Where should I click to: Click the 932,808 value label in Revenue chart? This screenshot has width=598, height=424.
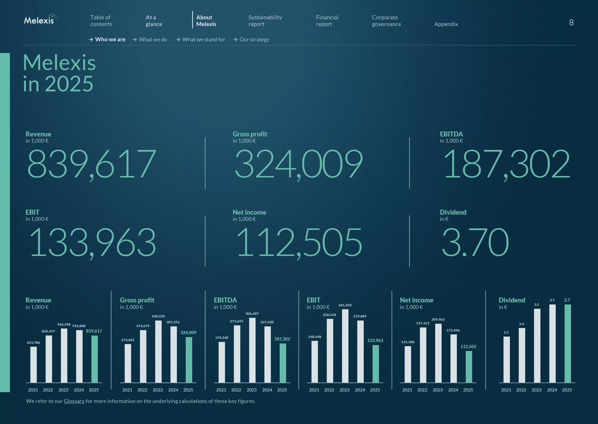[x=79, y=326]
